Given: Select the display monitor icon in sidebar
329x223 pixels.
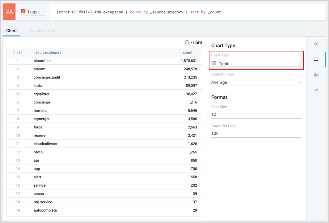Looking at the screenshot, I should click(316, 59).
